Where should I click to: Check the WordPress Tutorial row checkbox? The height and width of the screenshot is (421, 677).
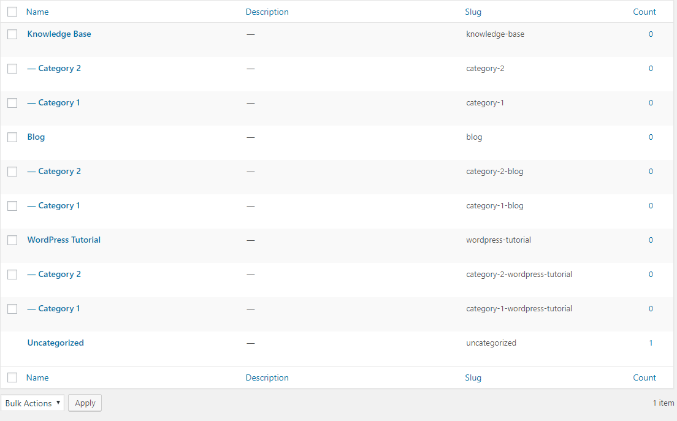[12, 240]
